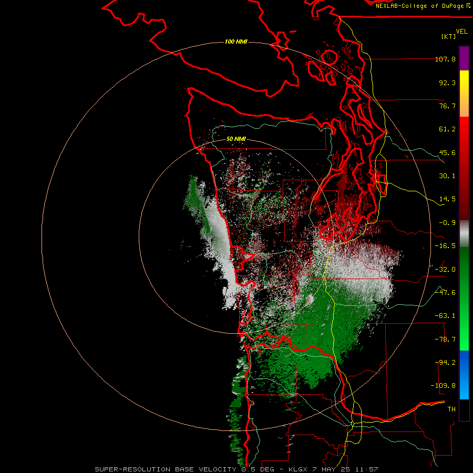Image resolution: width=473 pixels, height=473 pixels.
Task: Click the blue segment of velocity color bar
Action: [x=464, y=375]
